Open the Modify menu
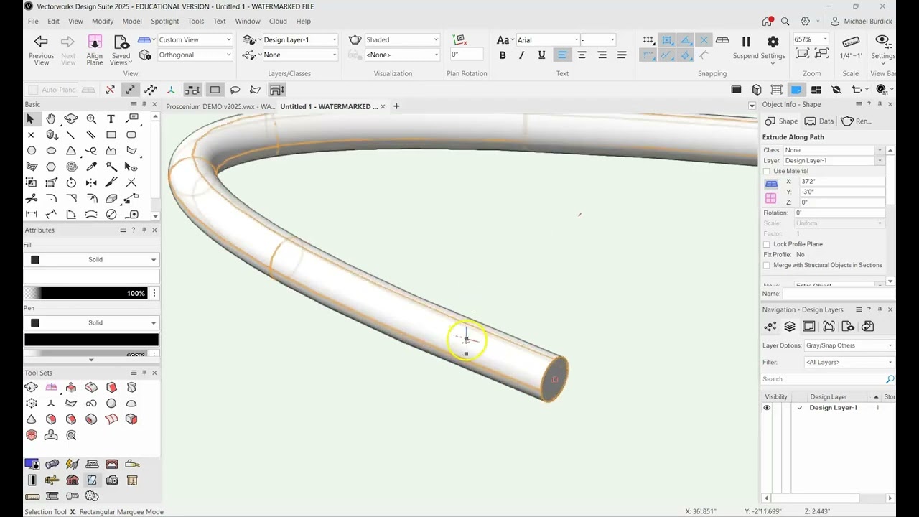 103,22
